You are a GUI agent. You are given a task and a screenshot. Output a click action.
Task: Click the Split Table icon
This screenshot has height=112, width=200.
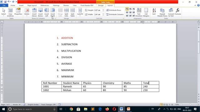pos(72,10)
